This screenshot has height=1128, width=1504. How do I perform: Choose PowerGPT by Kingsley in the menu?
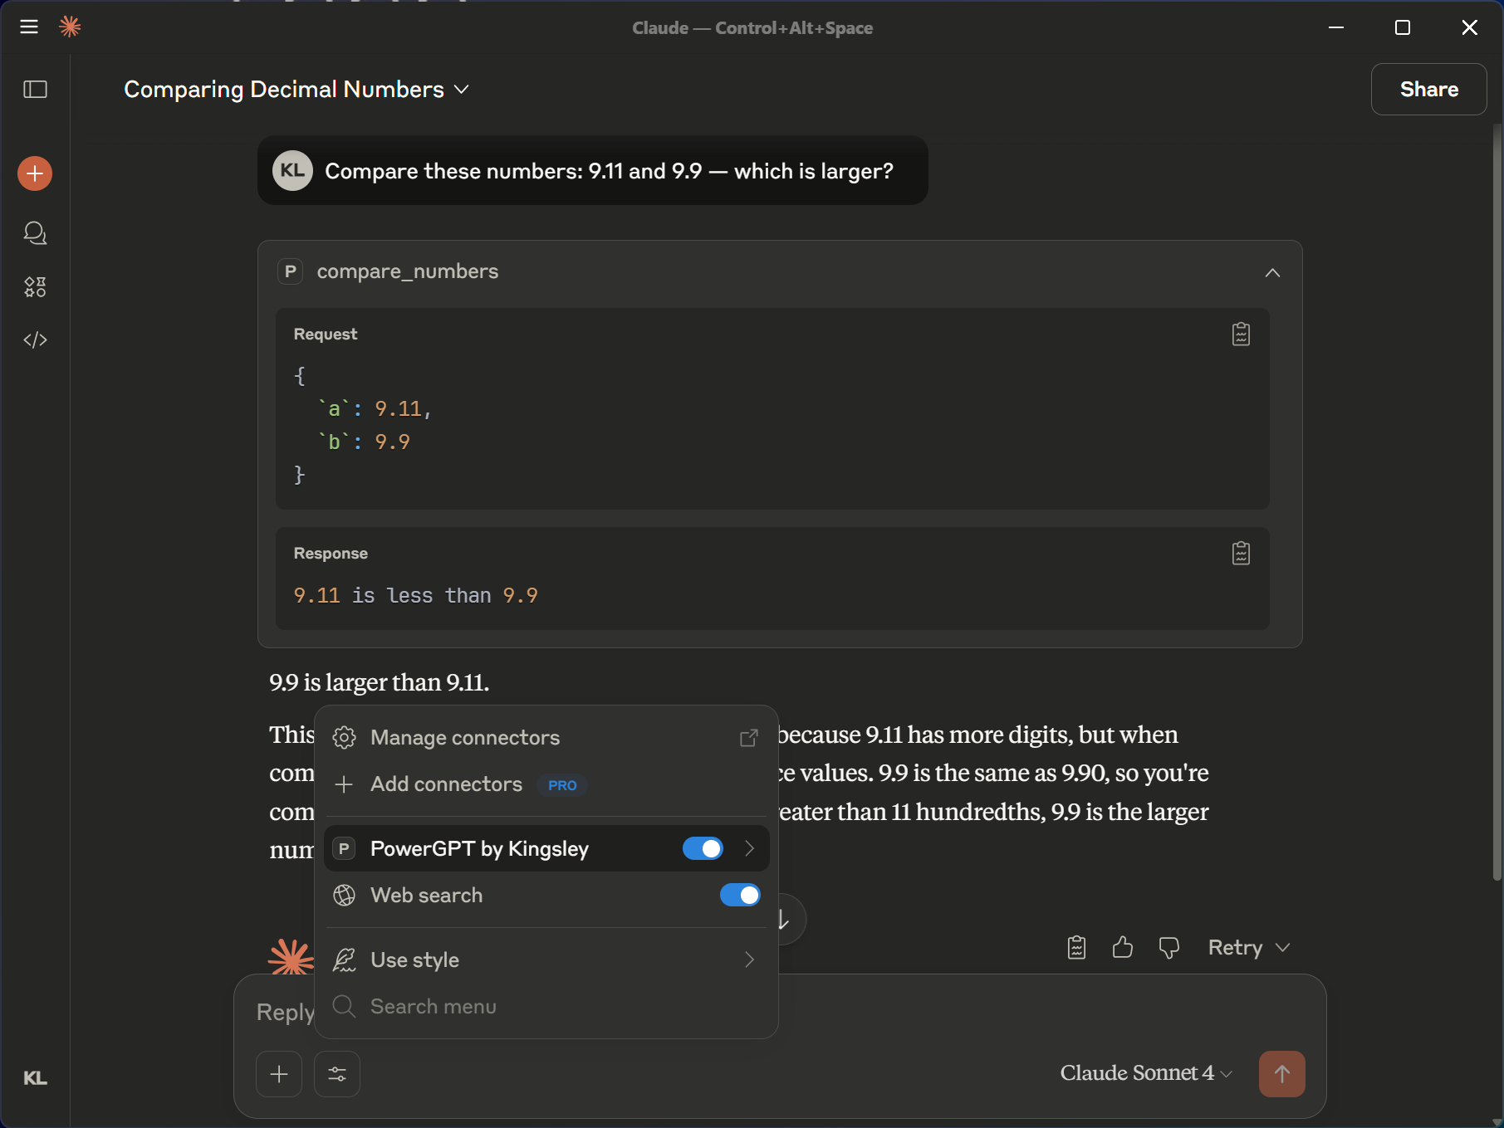546,848
